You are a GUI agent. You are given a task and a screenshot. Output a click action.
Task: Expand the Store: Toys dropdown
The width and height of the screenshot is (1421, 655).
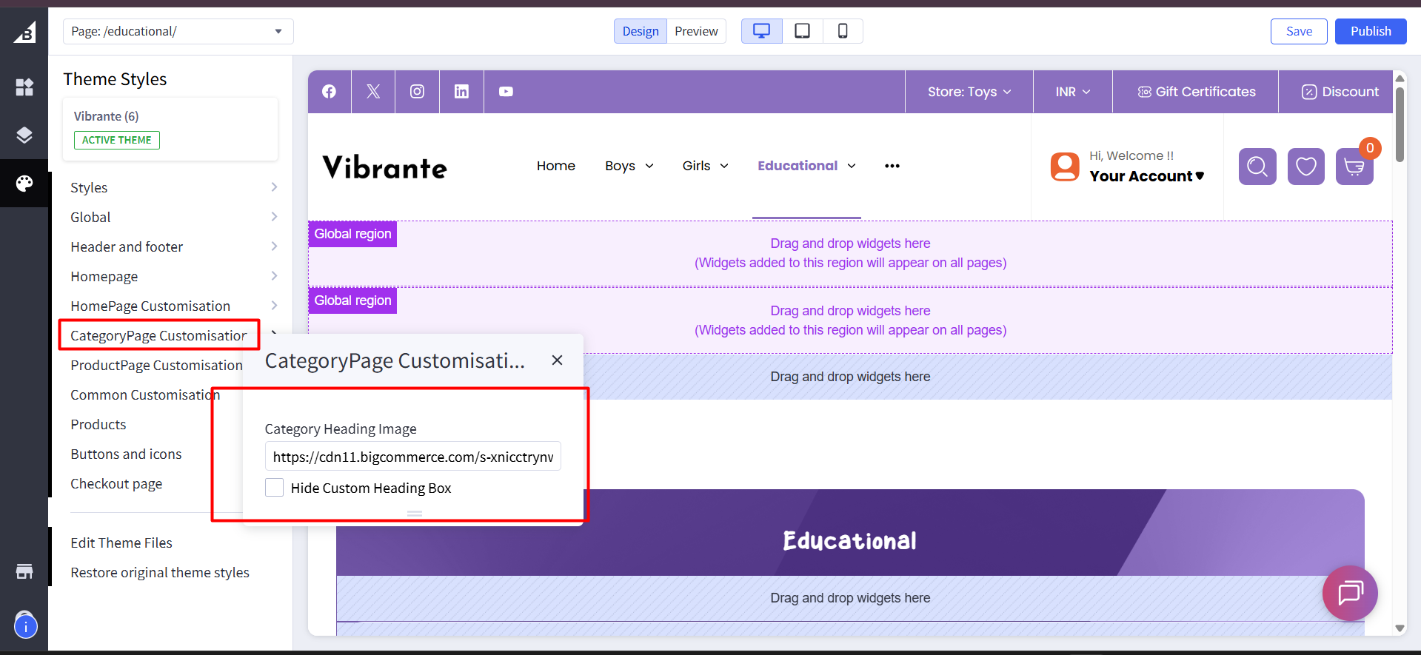969,92
